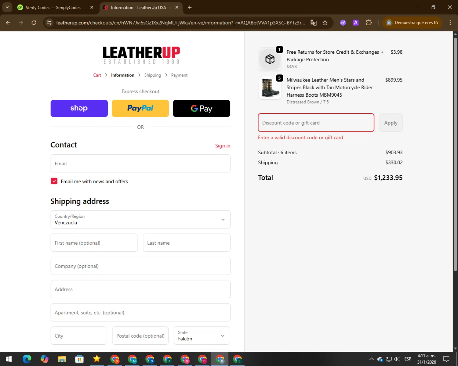This screenshot has width=458, height=366.
Task: Open the purple 'A' extension icon
Action: [356, 23]
